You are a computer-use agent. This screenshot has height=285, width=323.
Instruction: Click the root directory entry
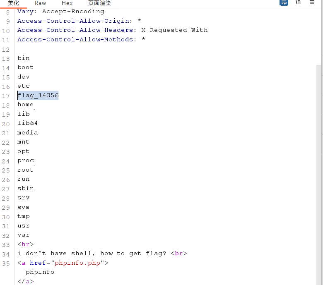tap(25, 170)
